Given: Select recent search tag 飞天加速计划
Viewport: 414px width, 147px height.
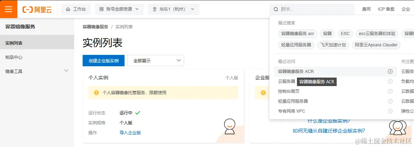Looking at the screenshot, I should point(333,45).
